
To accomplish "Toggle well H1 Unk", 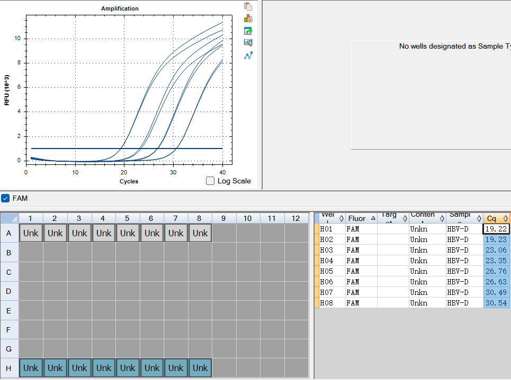I will click(x=31, y=368).
